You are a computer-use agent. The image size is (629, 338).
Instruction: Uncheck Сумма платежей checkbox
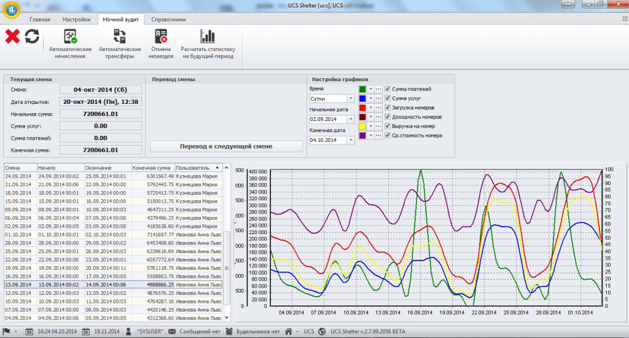pyautogui.click(x=388, y=88)
